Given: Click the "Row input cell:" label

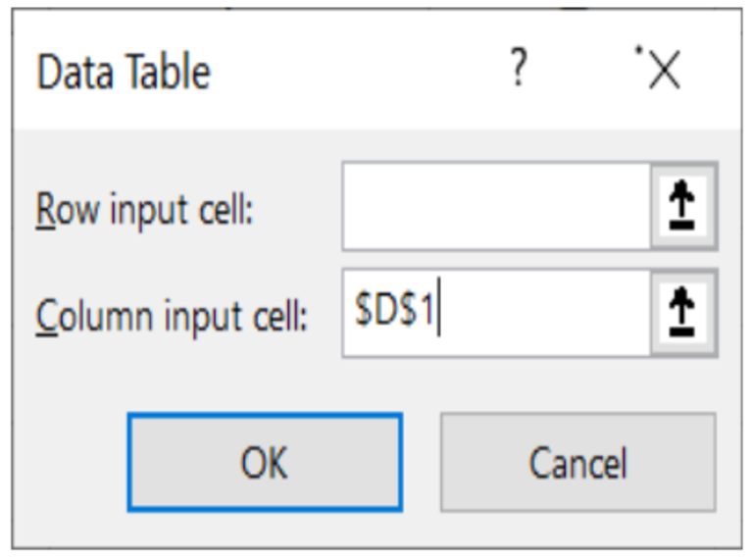Looking at the screenshot, I should tap(145, 209).
